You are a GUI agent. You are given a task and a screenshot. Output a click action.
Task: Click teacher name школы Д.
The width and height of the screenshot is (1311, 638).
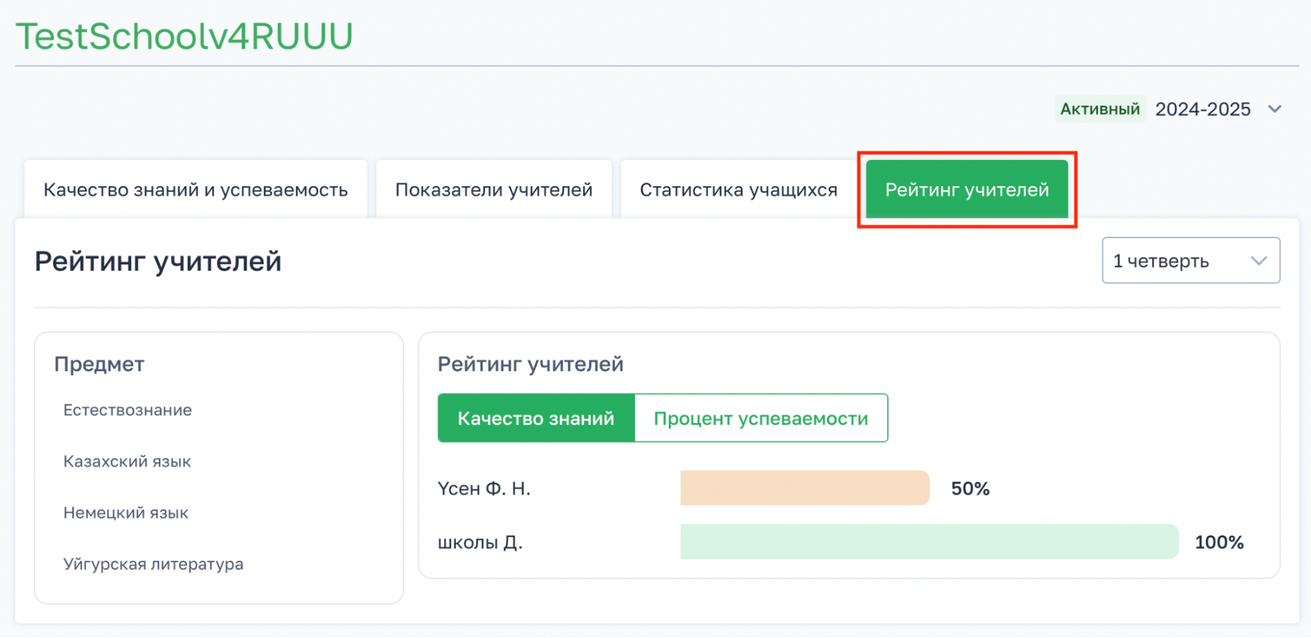pyautogui.click(x=480, y=542)
